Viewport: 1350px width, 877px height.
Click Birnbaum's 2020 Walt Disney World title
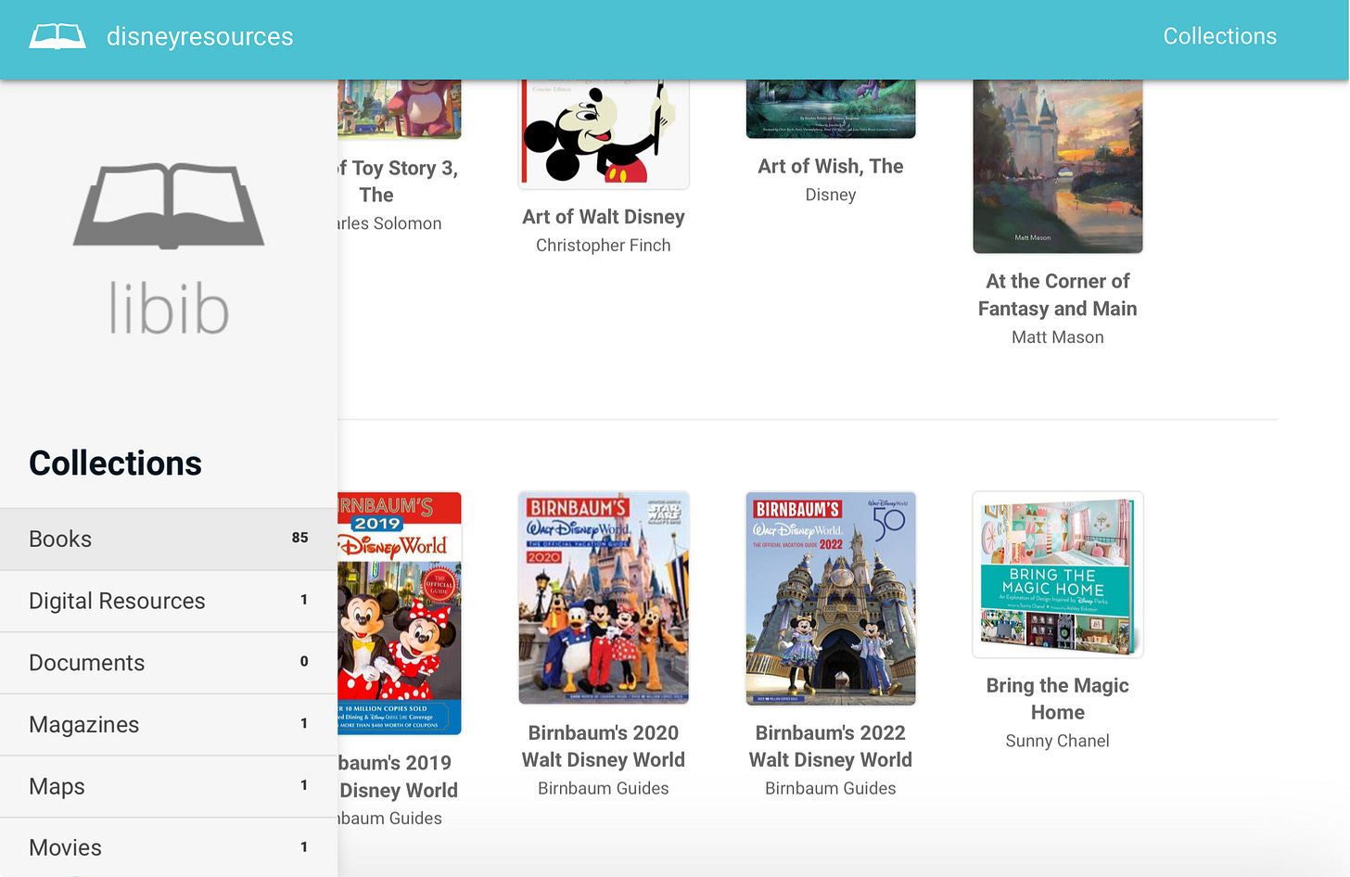604,746
